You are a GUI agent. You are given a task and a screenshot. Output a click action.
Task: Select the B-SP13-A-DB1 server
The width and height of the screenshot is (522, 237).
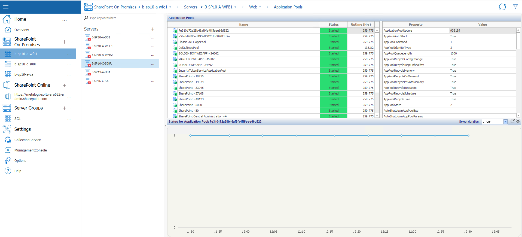101,72
